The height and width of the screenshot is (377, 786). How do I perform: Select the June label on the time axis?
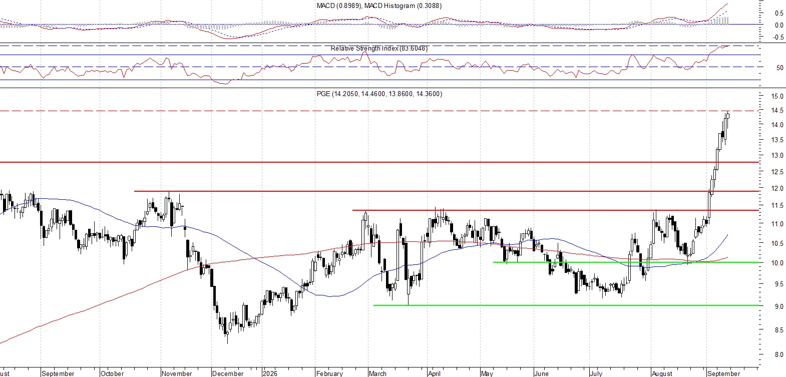coord(541,373)
